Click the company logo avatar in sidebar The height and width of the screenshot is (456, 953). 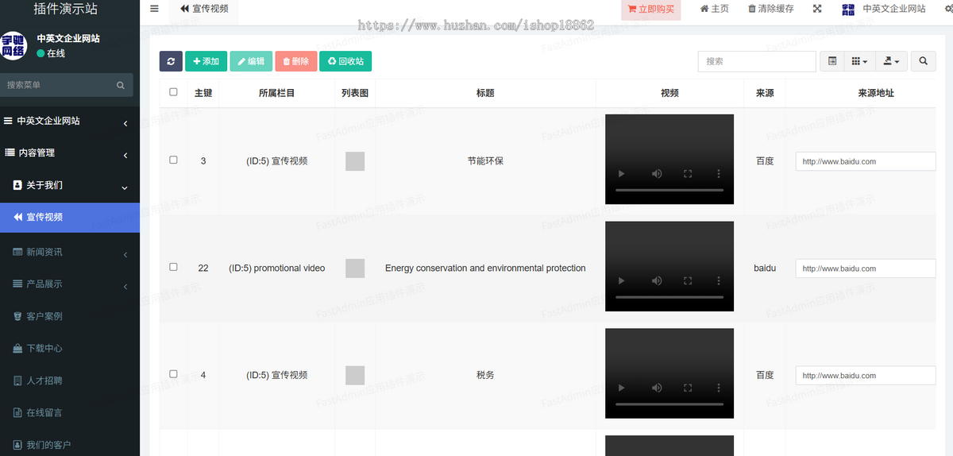13,46
